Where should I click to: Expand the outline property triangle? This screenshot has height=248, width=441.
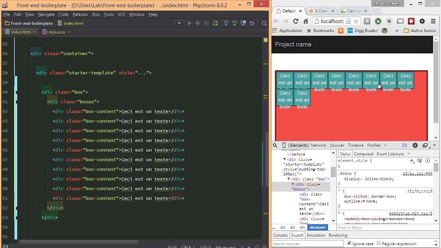(x=364, y=201)
